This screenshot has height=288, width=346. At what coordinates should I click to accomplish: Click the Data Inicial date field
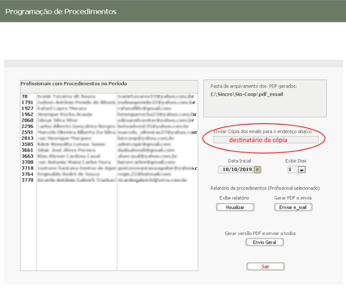236,169
